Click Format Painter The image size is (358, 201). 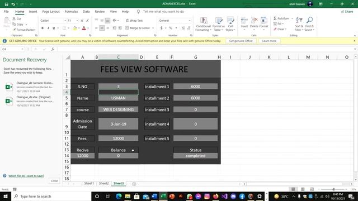pos(23,30)
